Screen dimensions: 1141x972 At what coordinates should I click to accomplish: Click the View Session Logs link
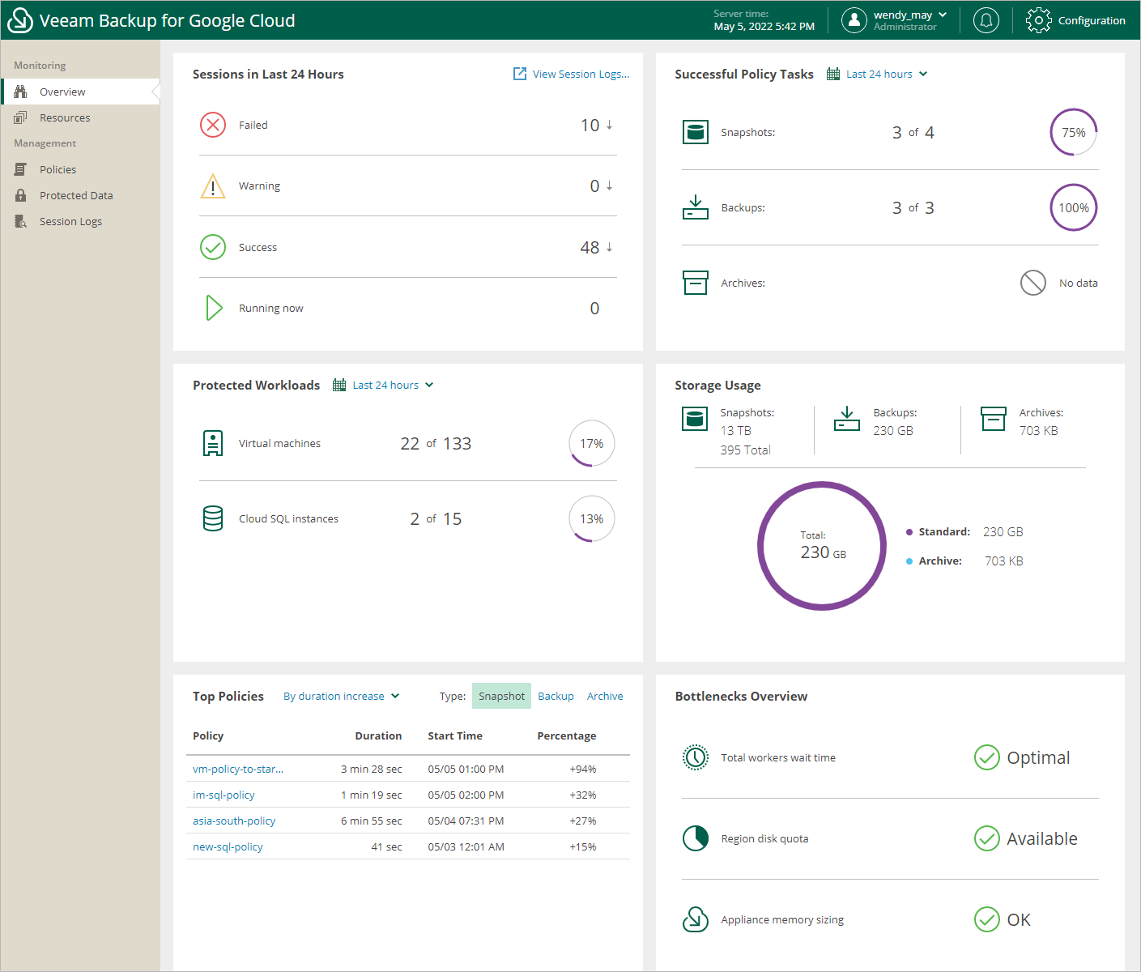click(572, 74)
